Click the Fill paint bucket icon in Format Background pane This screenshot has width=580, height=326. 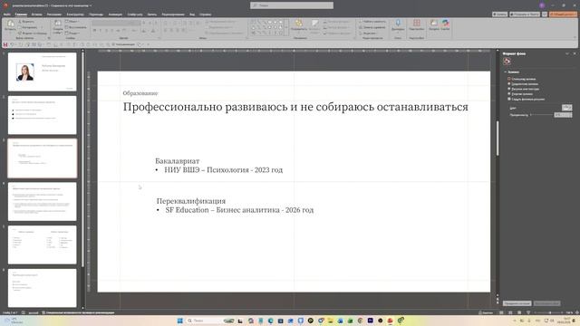(507, 62)
